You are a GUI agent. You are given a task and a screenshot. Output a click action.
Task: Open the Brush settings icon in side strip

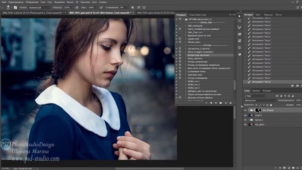click(x=239, y=27)
